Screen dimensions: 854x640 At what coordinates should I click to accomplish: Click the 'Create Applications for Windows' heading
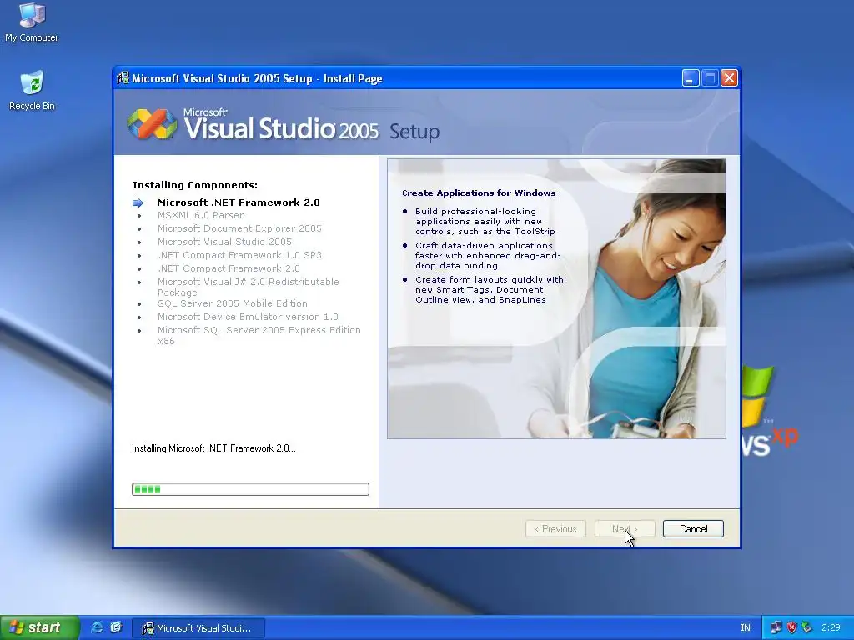coord(479,193)
